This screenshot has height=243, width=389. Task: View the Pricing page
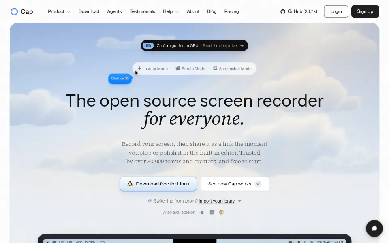(232, 11)
